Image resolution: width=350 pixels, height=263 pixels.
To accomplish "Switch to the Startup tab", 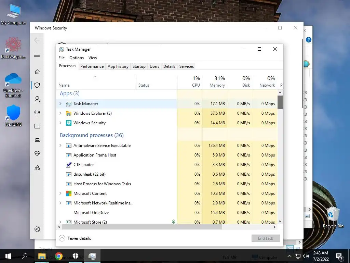I will [x=139, y=66].
